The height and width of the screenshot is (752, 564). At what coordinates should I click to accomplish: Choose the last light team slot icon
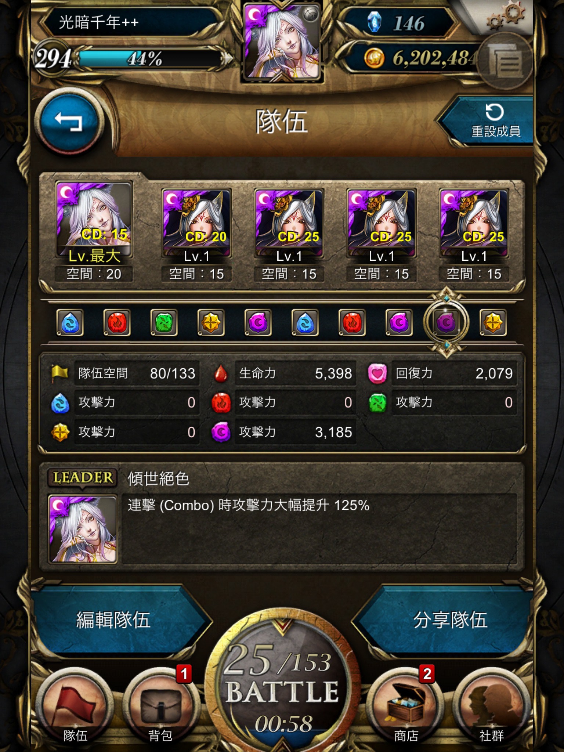(493, 322)
